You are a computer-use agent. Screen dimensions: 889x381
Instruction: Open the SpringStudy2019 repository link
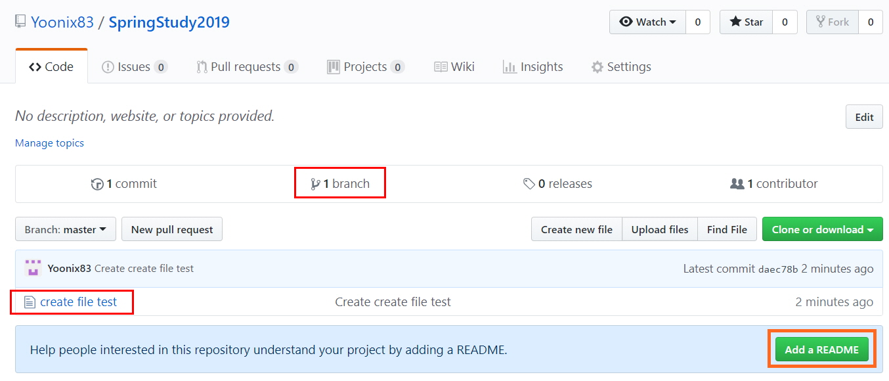tap(169, 22)
